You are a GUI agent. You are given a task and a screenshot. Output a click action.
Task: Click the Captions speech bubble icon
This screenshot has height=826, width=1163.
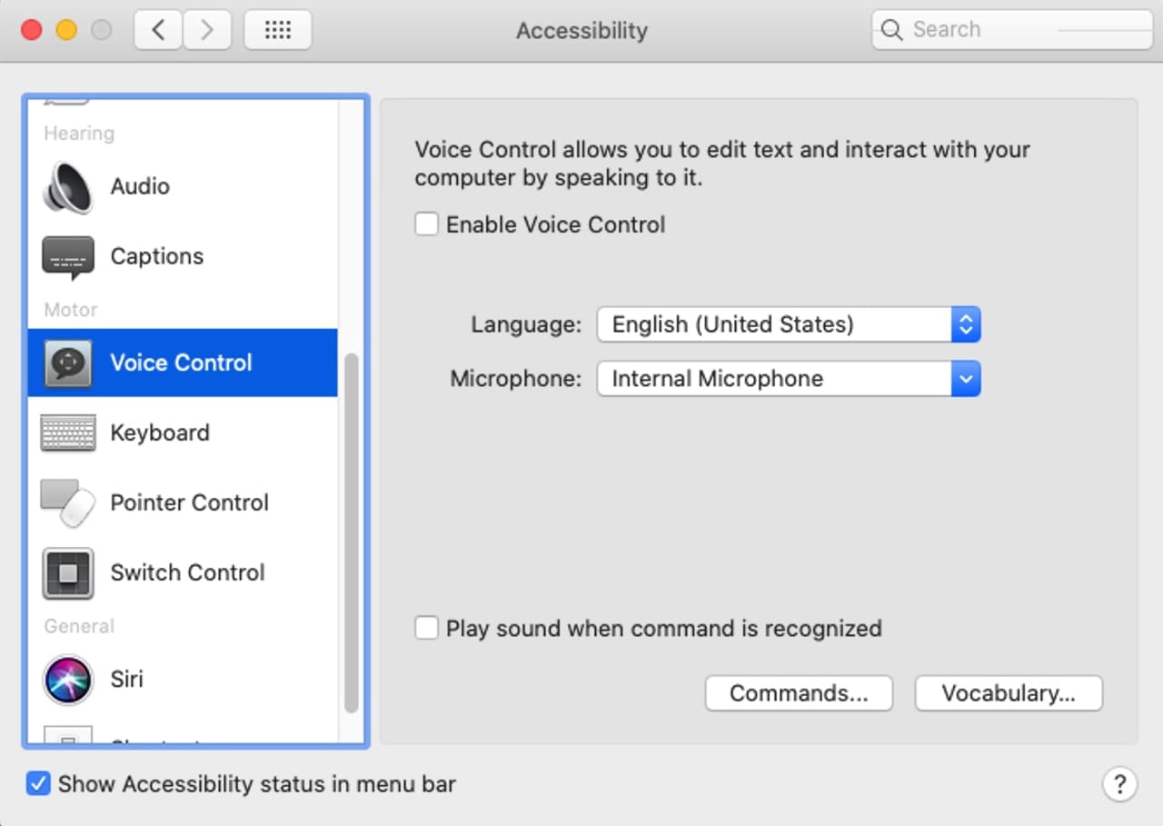point(68,257)
